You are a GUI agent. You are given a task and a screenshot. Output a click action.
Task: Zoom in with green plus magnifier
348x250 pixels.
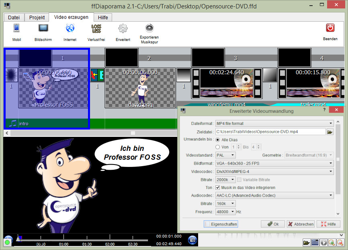point(332,243)
